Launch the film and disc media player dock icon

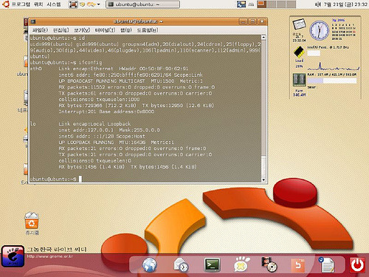(269, 264)
